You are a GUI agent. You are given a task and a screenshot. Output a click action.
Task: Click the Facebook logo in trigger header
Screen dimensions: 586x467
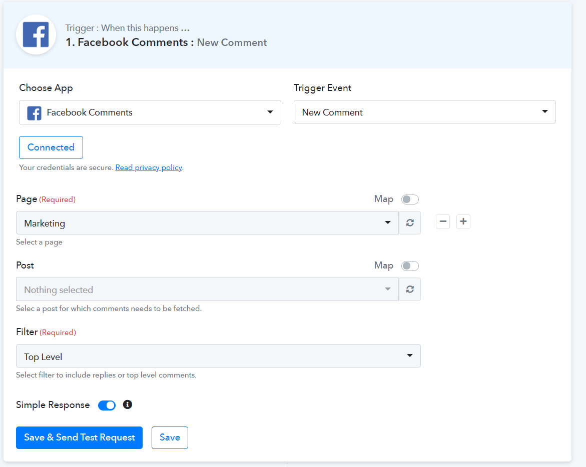click(36, 34)
